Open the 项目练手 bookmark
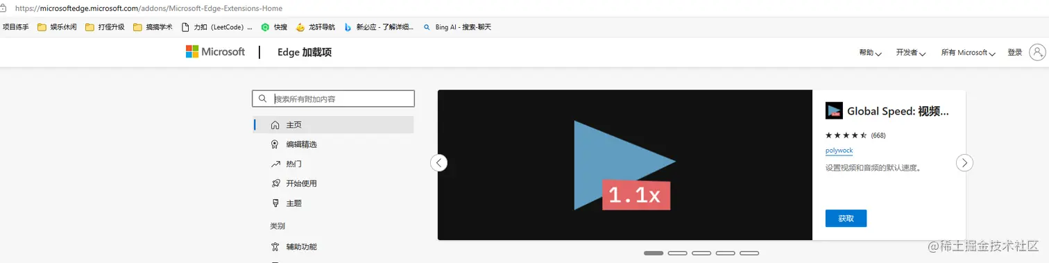Viewport: 1049px width, 263px height. 16,27
